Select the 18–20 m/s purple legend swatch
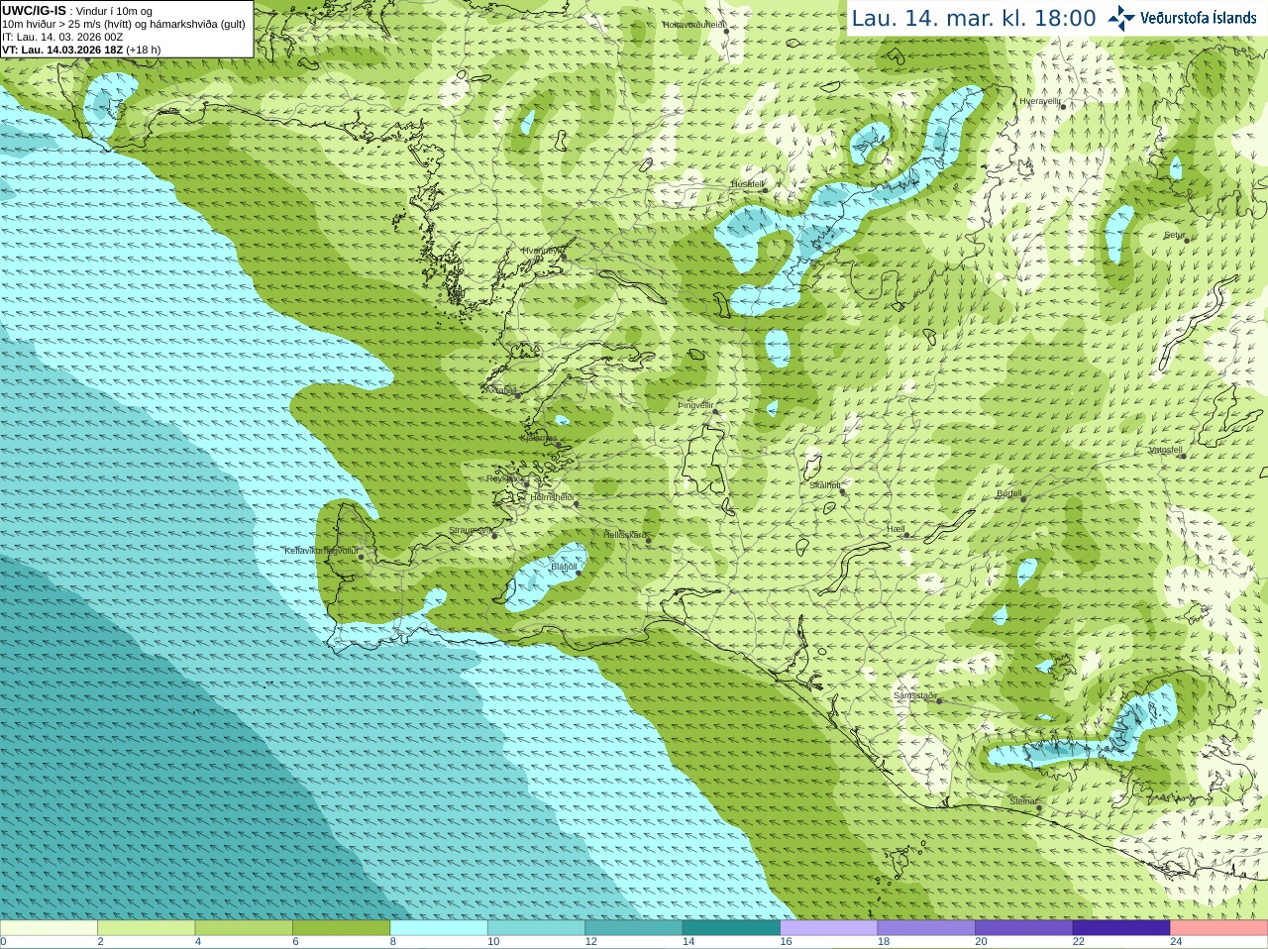The image size is (1268, 949). tap(926, 928)
